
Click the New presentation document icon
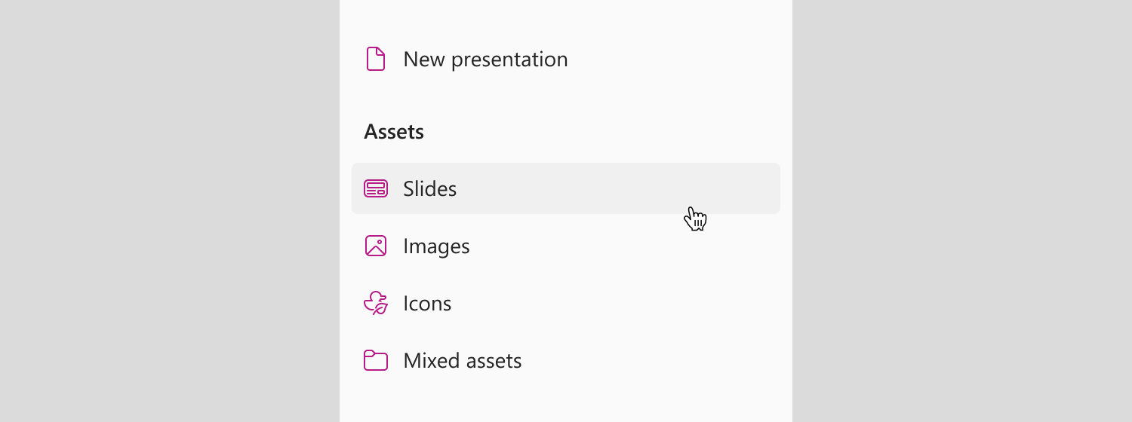click(x=376, y=59)
